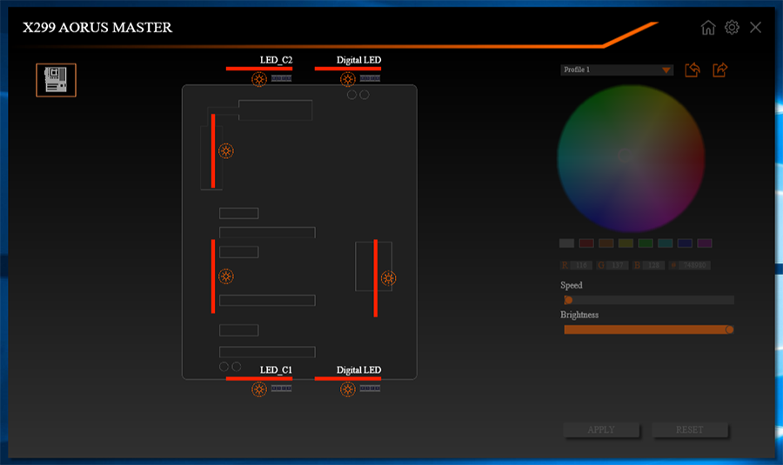Choose the blue color swatch
This screenshot has width=783, height=465.
click(x=685, y=243)
